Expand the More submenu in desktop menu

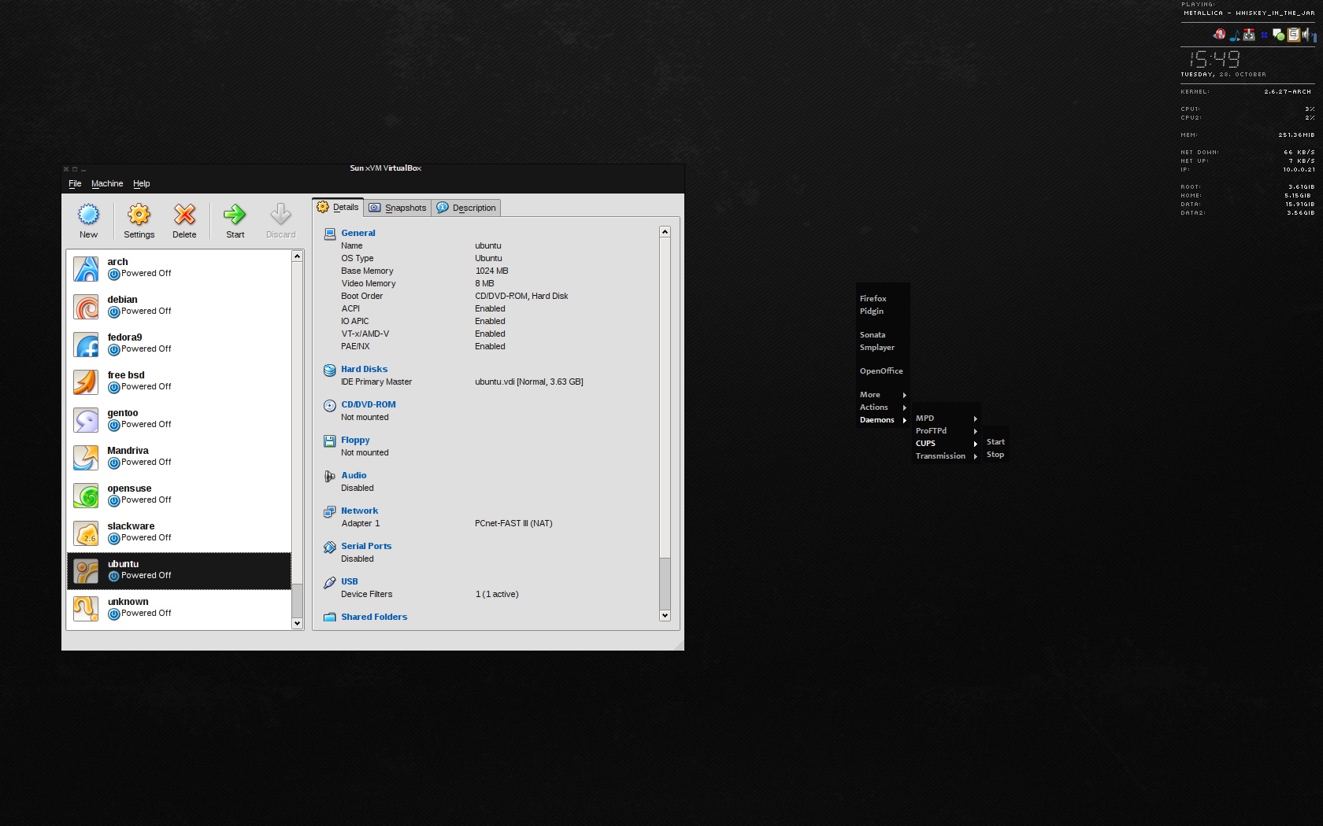pos(883,395)
